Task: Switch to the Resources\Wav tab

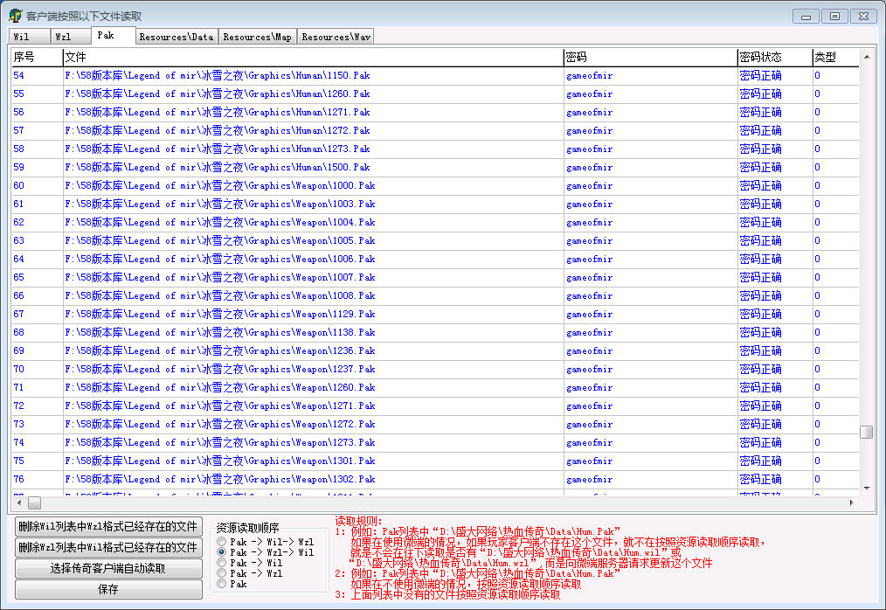Action: click(336, 37)
